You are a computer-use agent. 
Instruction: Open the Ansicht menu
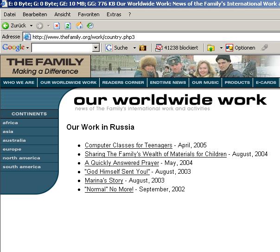tap(63, 14)
